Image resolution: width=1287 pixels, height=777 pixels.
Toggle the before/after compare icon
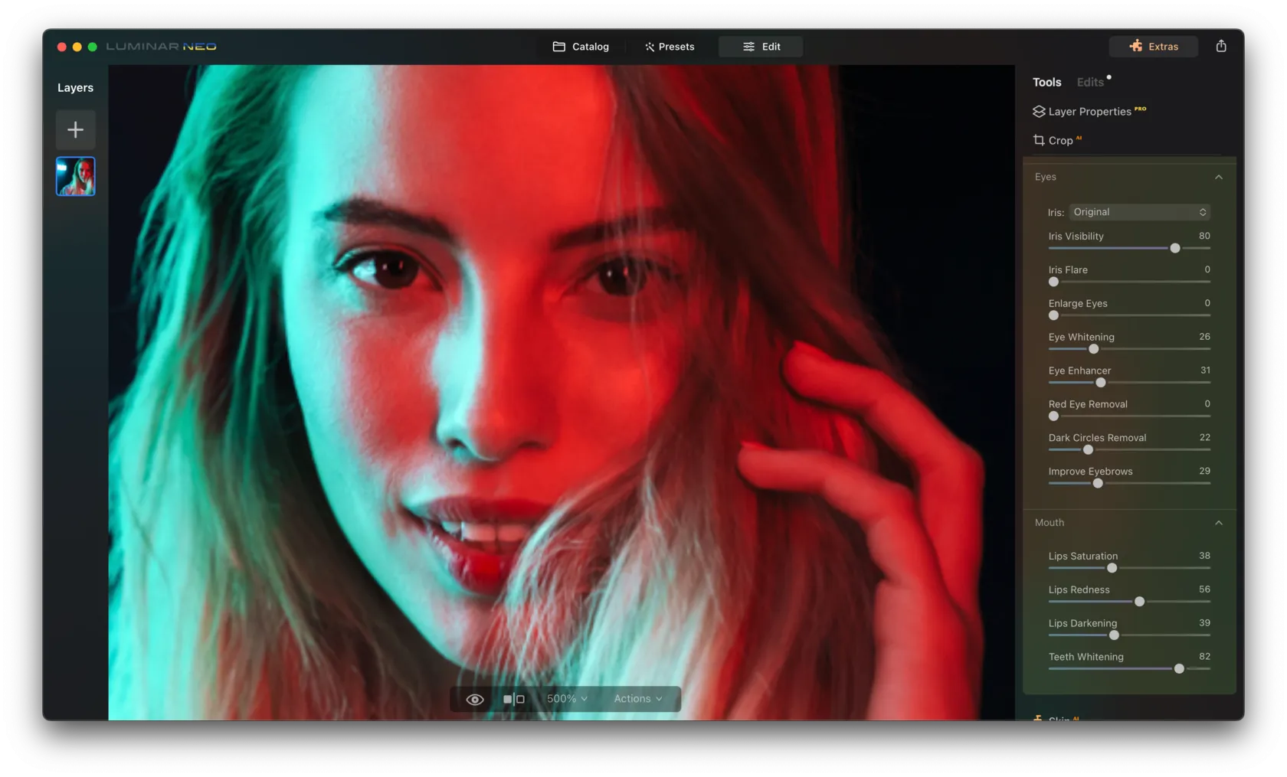pyautogui.click(x=513, y=699)
